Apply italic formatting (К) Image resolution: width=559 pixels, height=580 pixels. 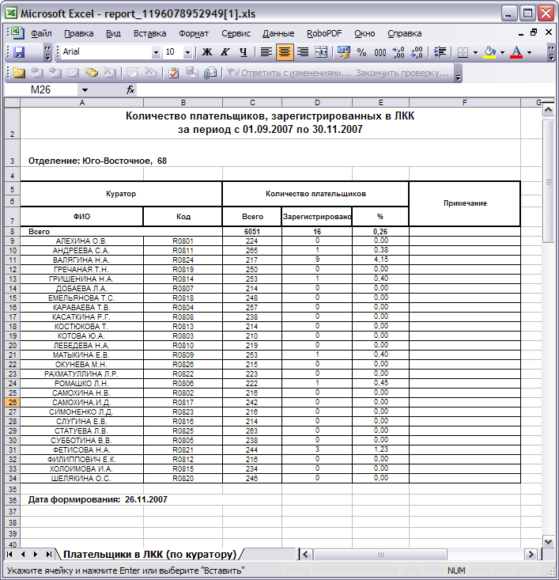(x=225, y=52)
